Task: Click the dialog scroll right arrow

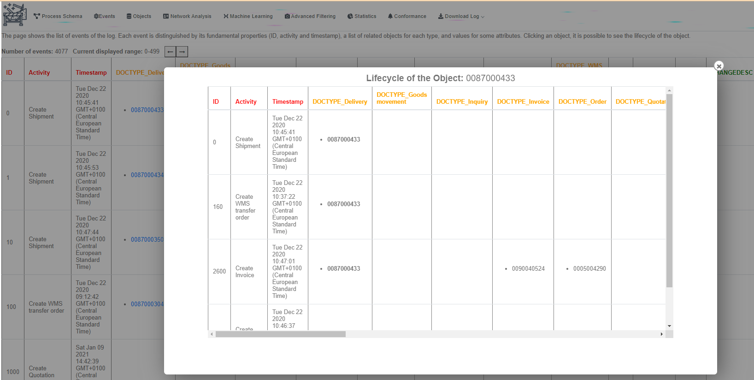Action: click(662, 334)
